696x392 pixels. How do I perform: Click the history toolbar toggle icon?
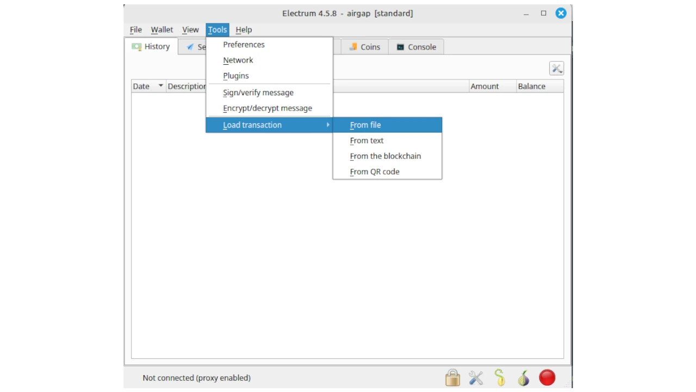point(556,69)
